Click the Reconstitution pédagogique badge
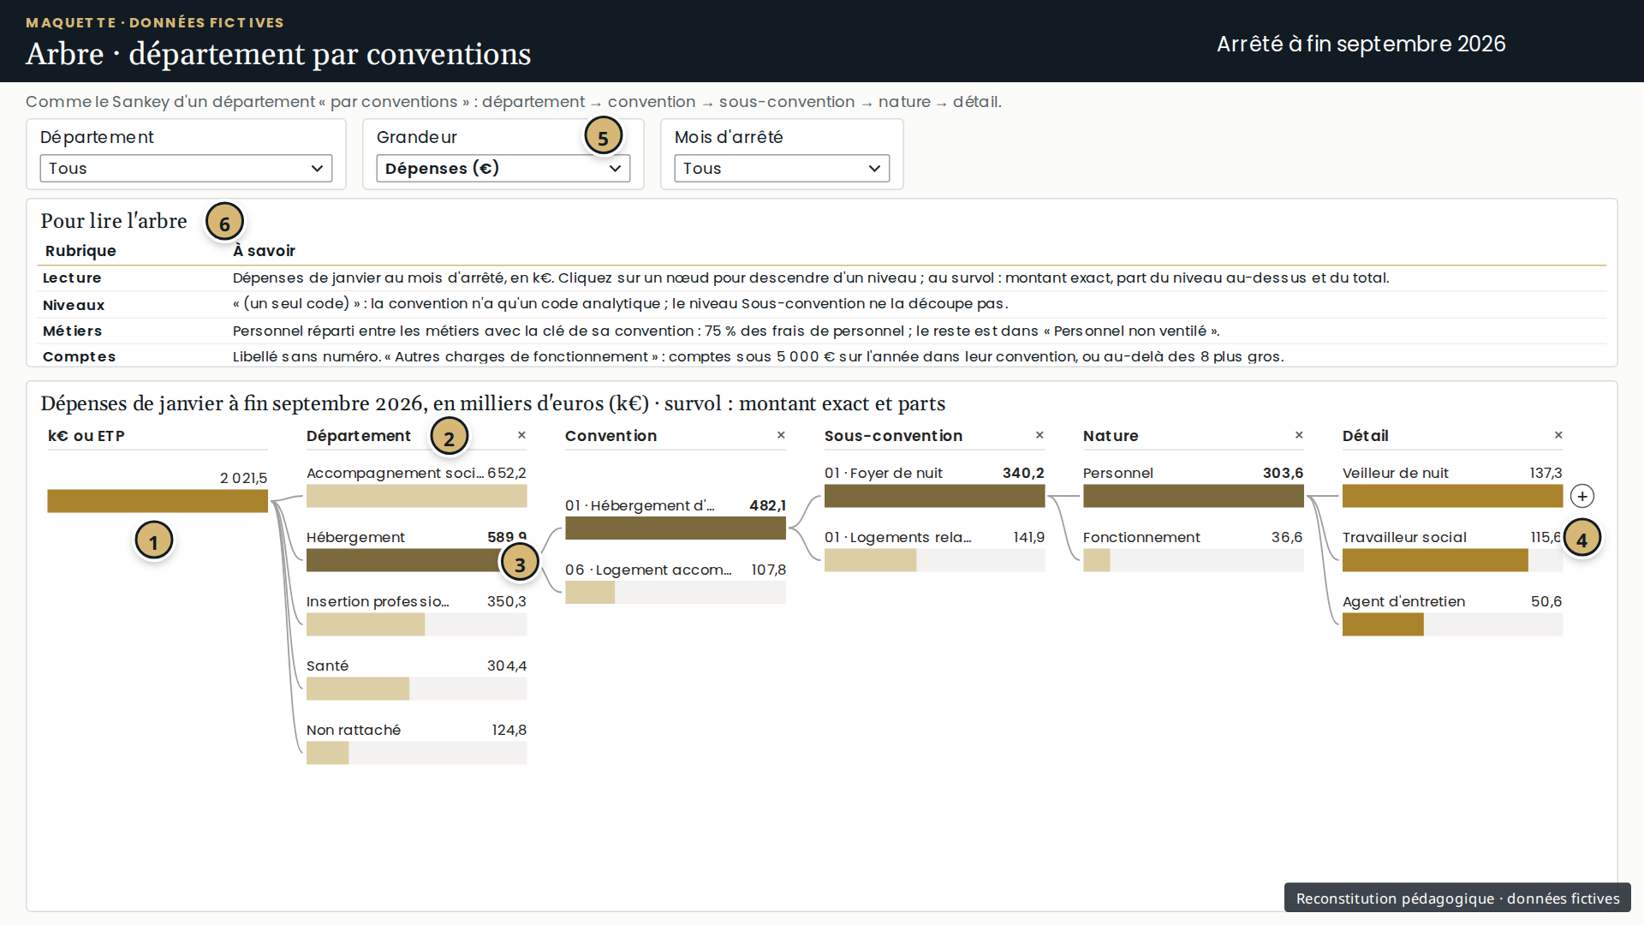Viewport: 1644px width, 925px height. pyautogui.click(x=1457, y=898)
